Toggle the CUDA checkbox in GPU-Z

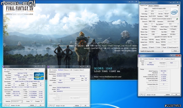coord(156,48)
